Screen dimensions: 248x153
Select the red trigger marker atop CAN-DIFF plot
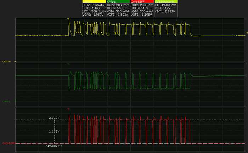[x=68, y=109]
